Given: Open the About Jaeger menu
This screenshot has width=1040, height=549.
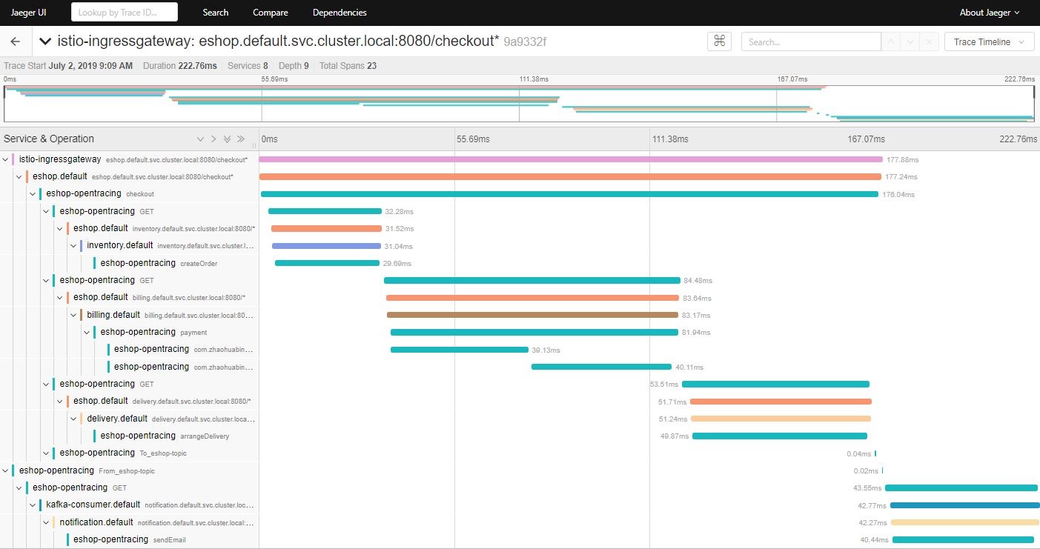Looking at the screenshot, I should click(x=990, y=13).
